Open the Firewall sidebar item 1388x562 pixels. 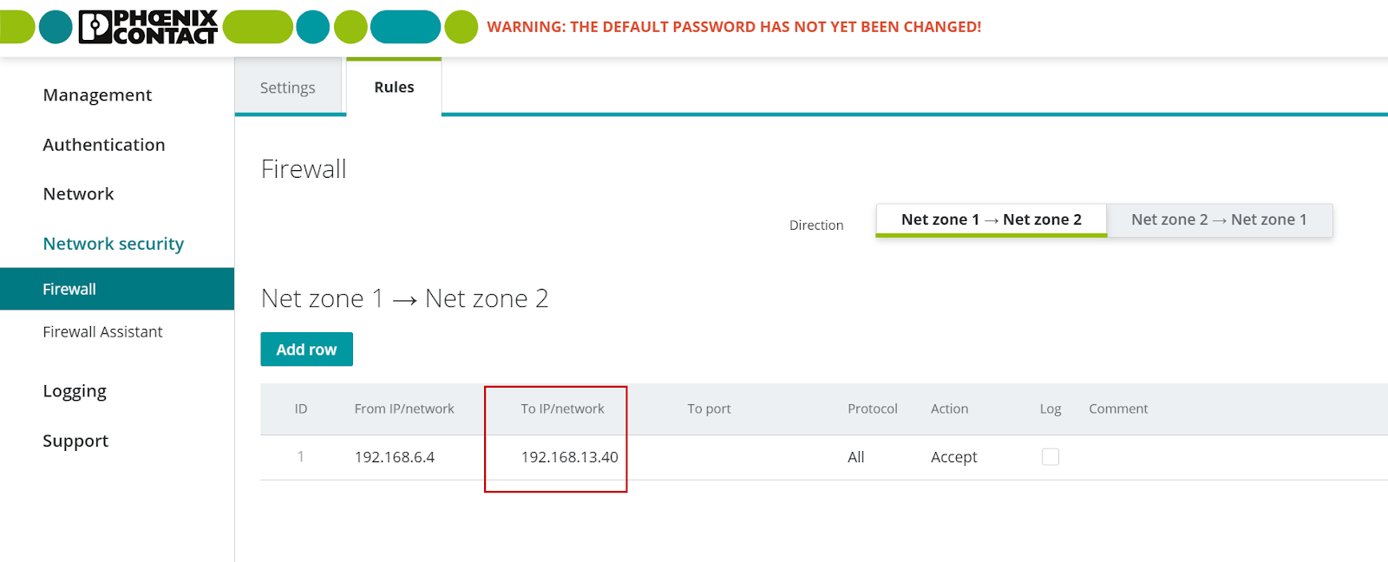click(x=117, y=289)
